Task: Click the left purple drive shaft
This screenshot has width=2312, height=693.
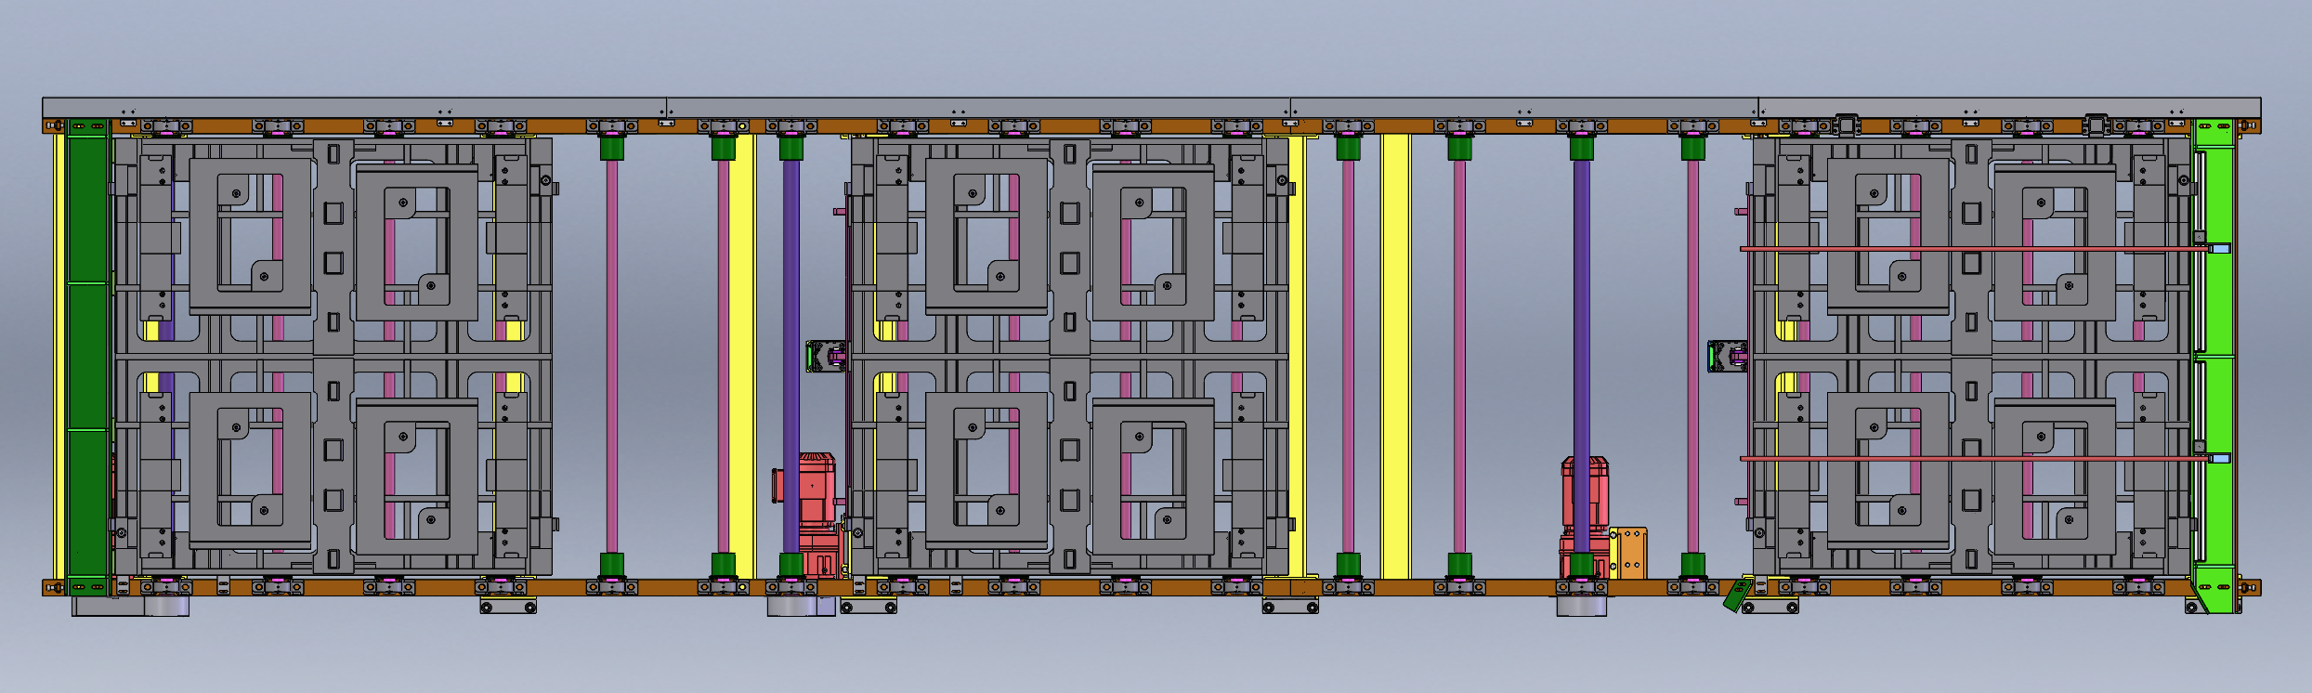Action: click(790, 357)
